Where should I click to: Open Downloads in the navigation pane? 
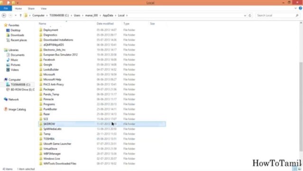(17, 35)
